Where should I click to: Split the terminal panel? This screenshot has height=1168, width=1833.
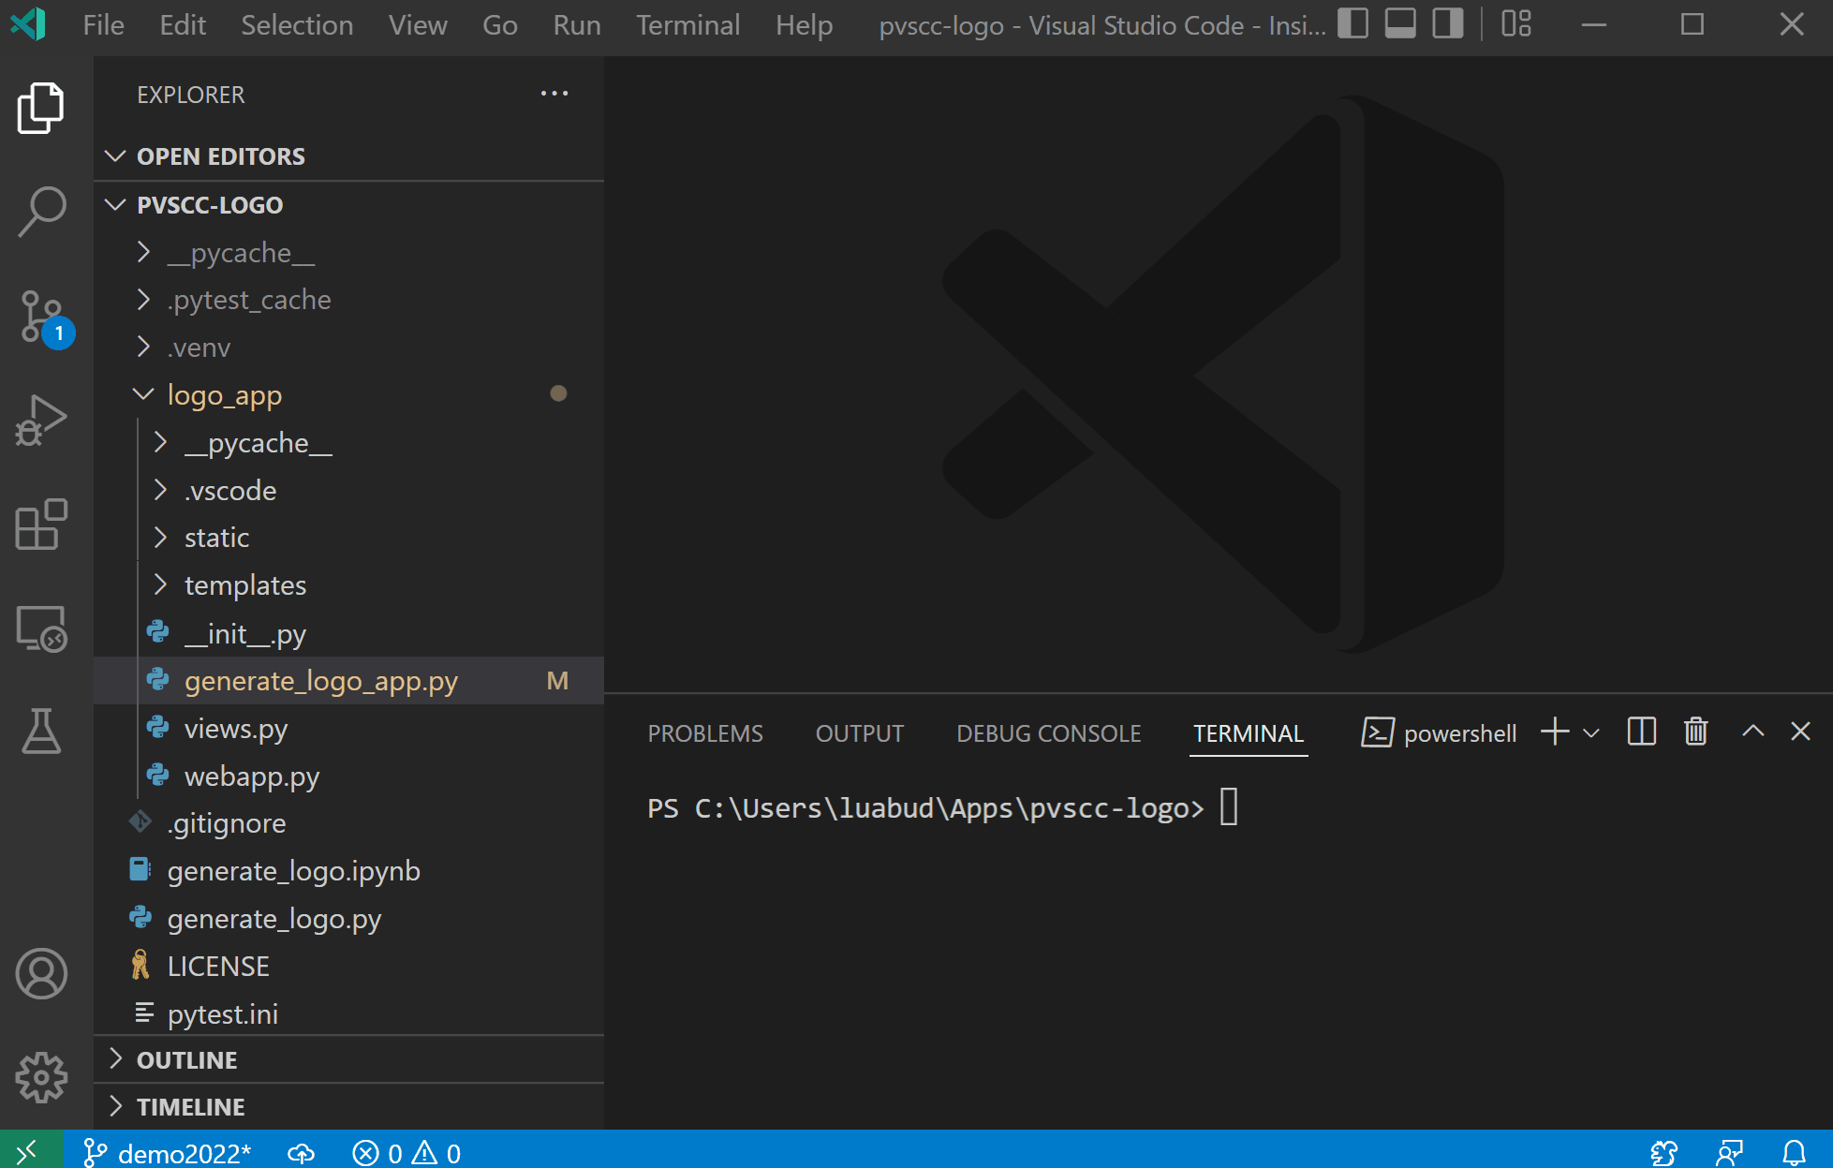(x=1641, y=732)
